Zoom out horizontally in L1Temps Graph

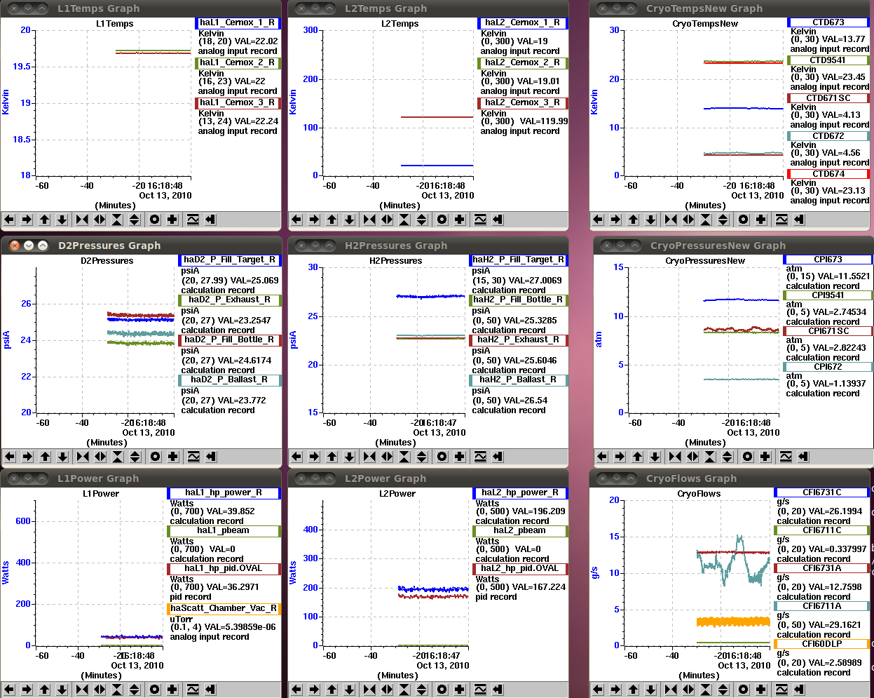tap(100, 220)
